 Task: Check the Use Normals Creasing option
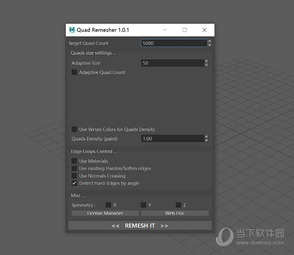(74, 176)
